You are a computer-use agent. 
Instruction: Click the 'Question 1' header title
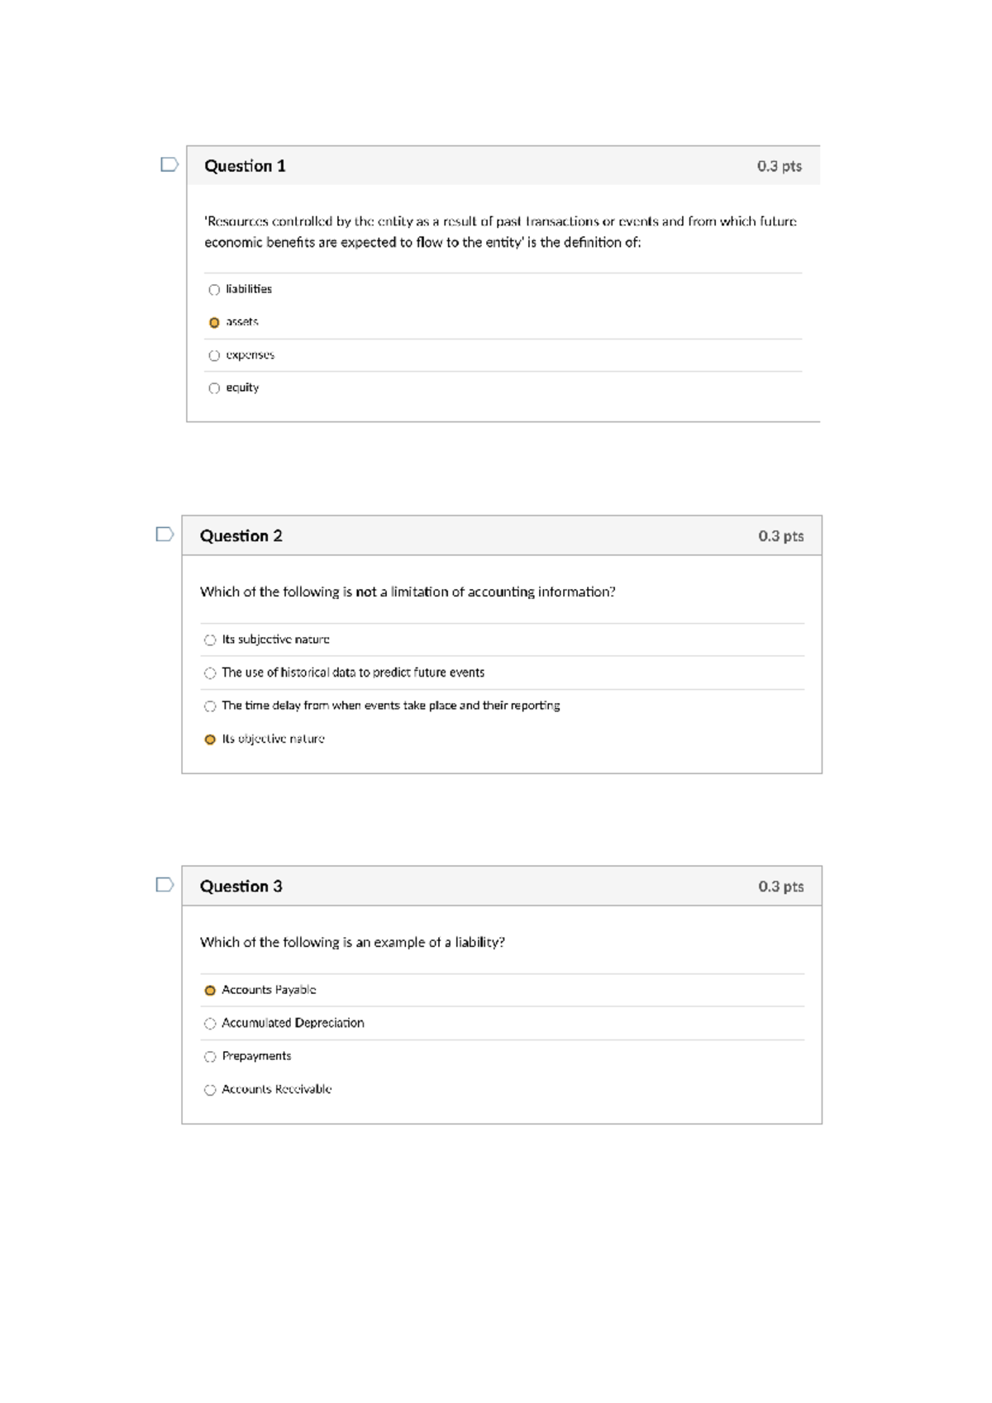tap(245, 166)
